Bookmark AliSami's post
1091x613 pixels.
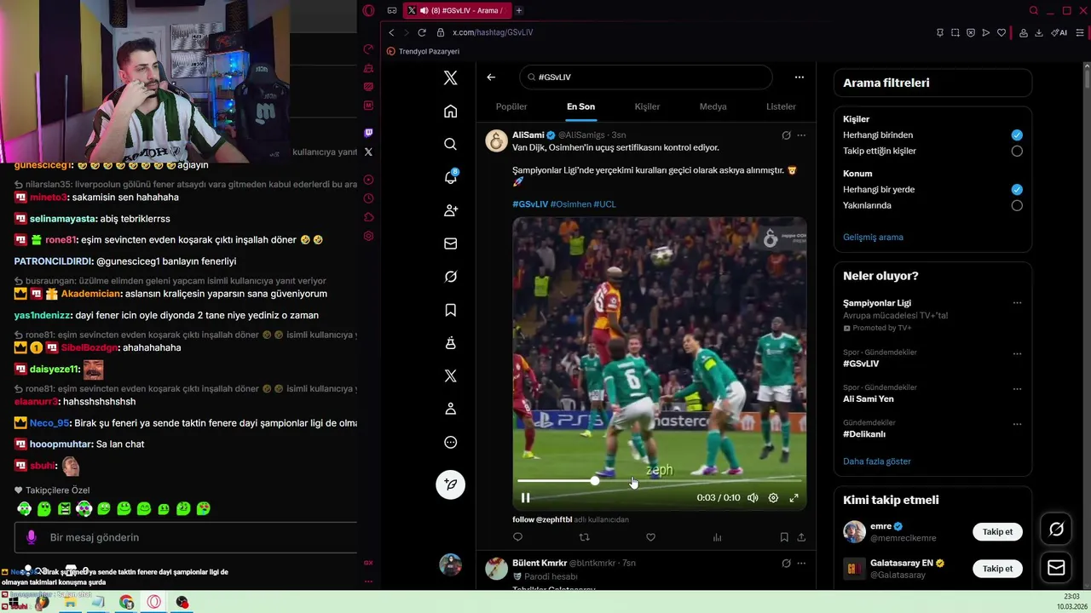784,537
